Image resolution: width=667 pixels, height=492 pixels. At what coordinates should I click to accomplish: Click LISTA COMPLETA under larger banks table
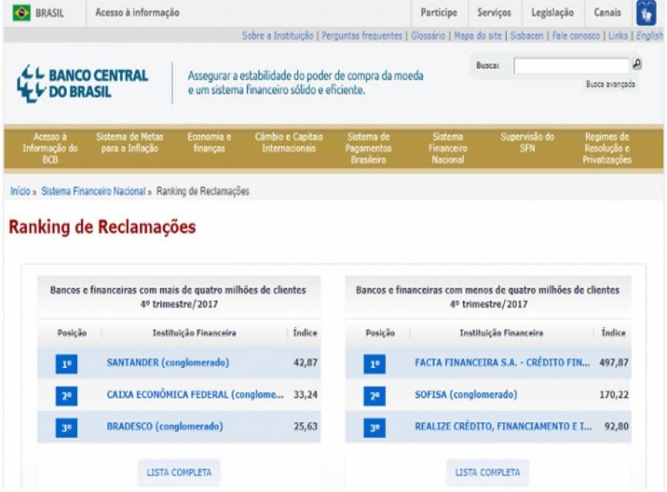tap(179, 473)
